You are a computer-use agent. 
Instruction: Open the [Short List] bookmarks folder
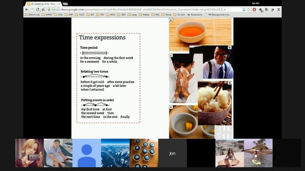point(32,15)
